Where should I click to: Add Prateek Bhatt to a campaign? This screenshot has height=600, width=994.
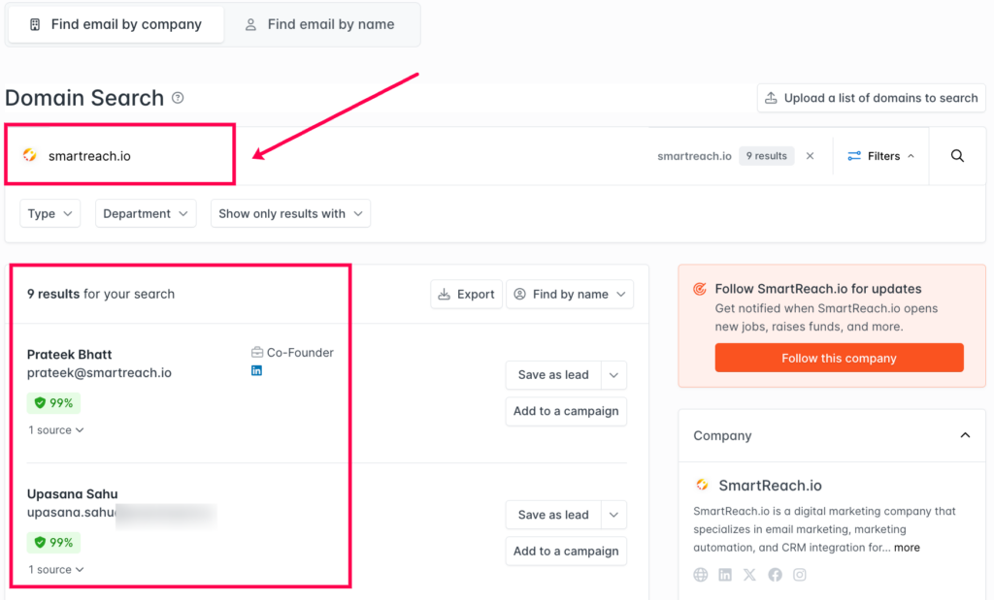point(566,411)
